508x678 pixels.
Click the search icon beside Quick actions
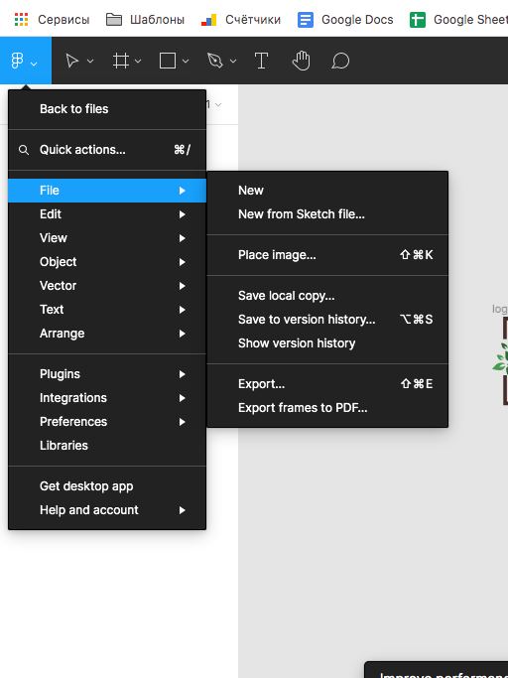pos(24,150)
